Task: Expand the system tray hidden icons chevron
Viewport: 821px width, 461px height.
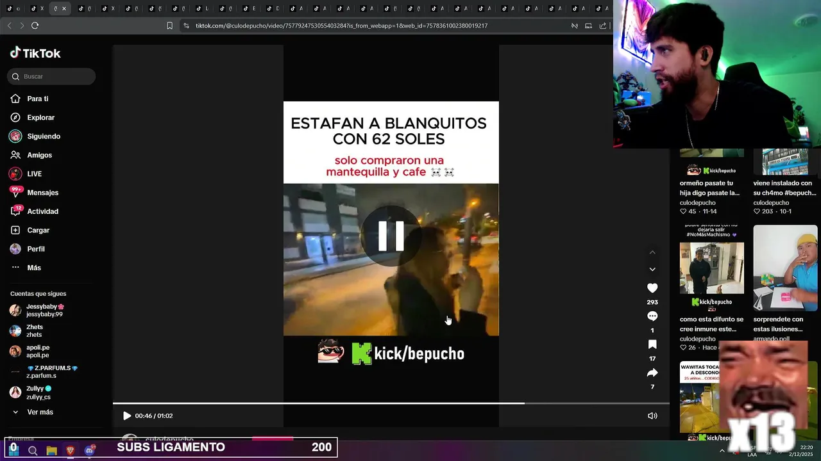Action: (x=722, y=451)
